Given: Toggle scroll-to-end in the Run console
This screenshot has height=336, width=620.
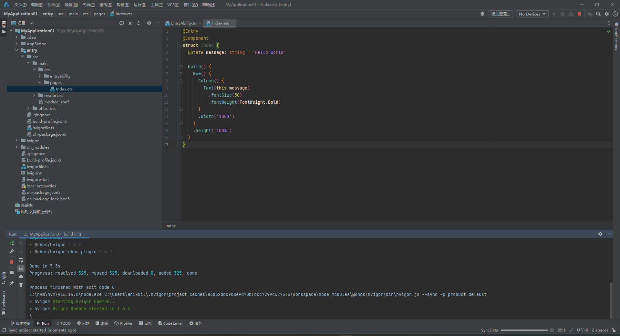Looking at the screenshot, I should [21, 268].
